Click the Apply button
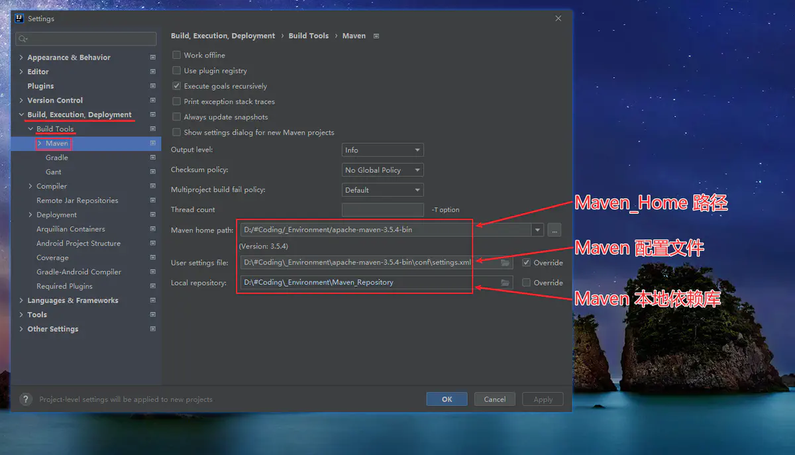This screenshot has width=795, height=455. pos(543,399)
